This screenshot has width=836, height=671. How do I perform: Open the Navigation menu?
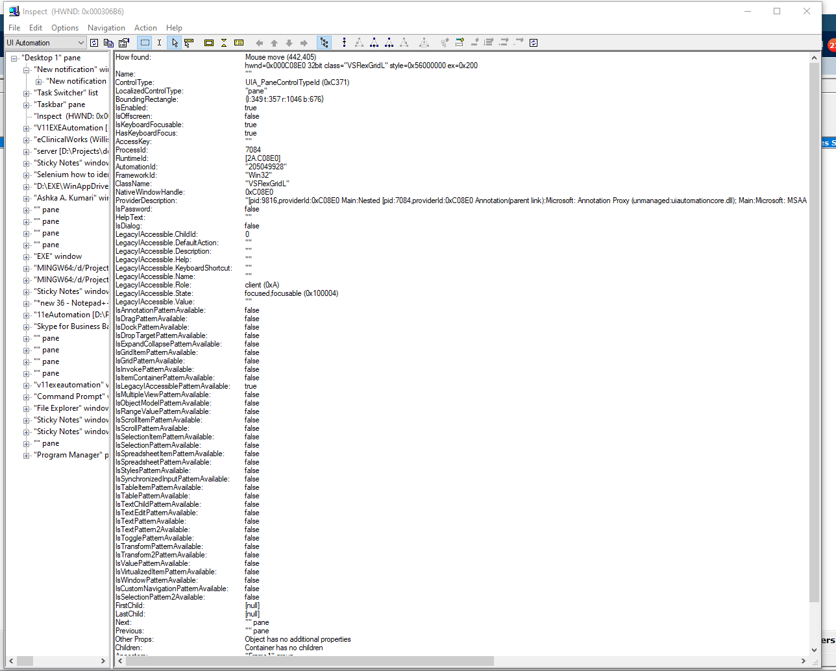click(106, 27)
